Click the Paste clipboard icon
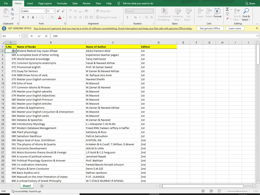 6,12
